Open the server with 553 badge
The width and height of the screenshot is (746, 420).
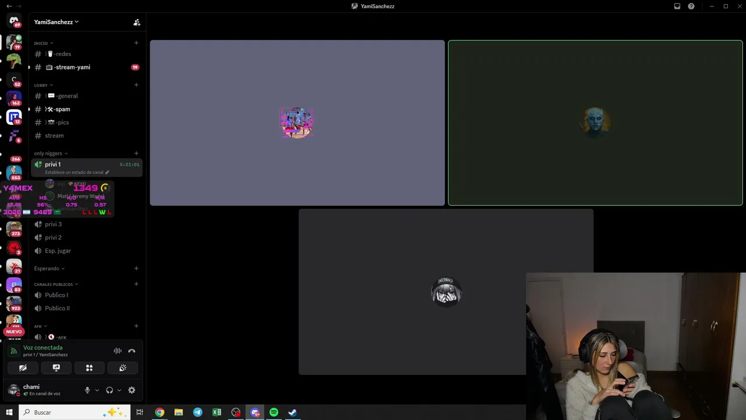pyautogui.click(x=14, y=173)
